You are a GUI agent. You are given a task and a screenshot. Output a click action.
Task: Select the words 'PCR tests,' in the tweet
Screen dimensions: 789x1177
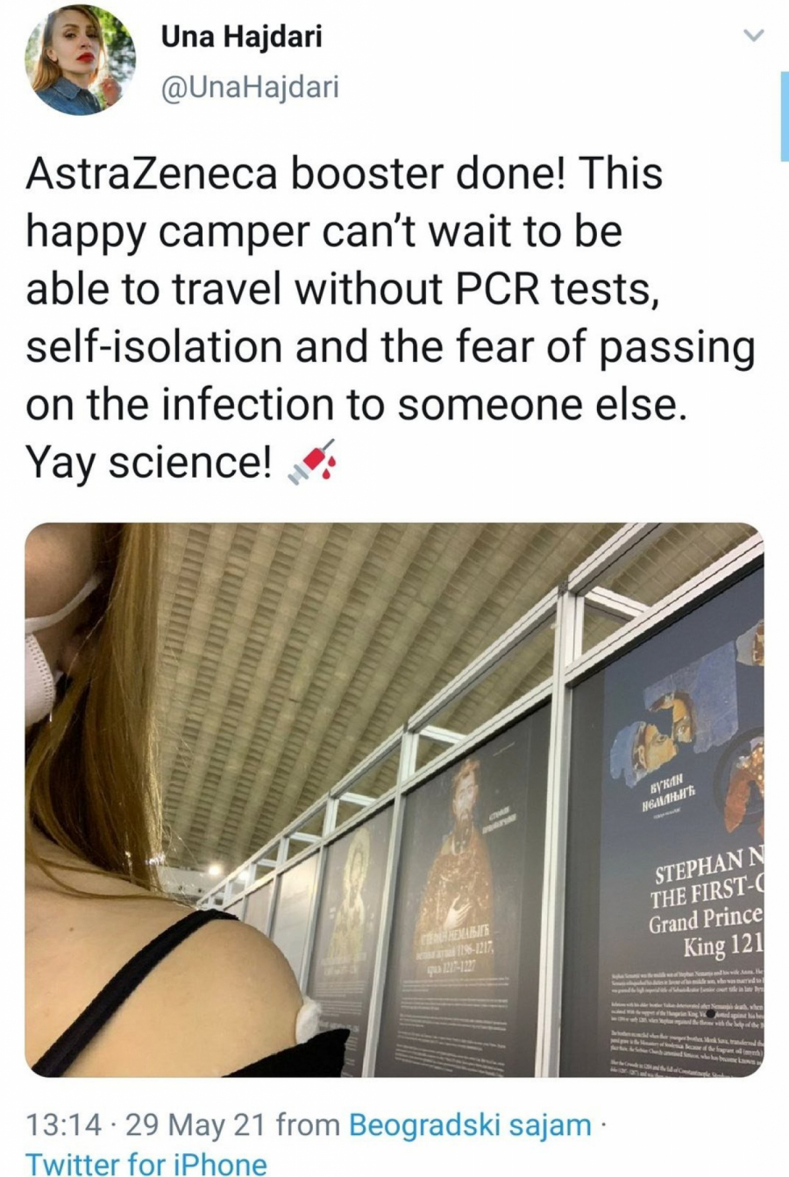coord(564,288)
